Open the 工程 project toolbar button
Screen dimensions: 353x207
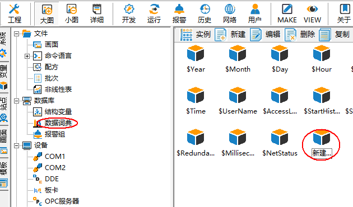[x=15, y=13]
